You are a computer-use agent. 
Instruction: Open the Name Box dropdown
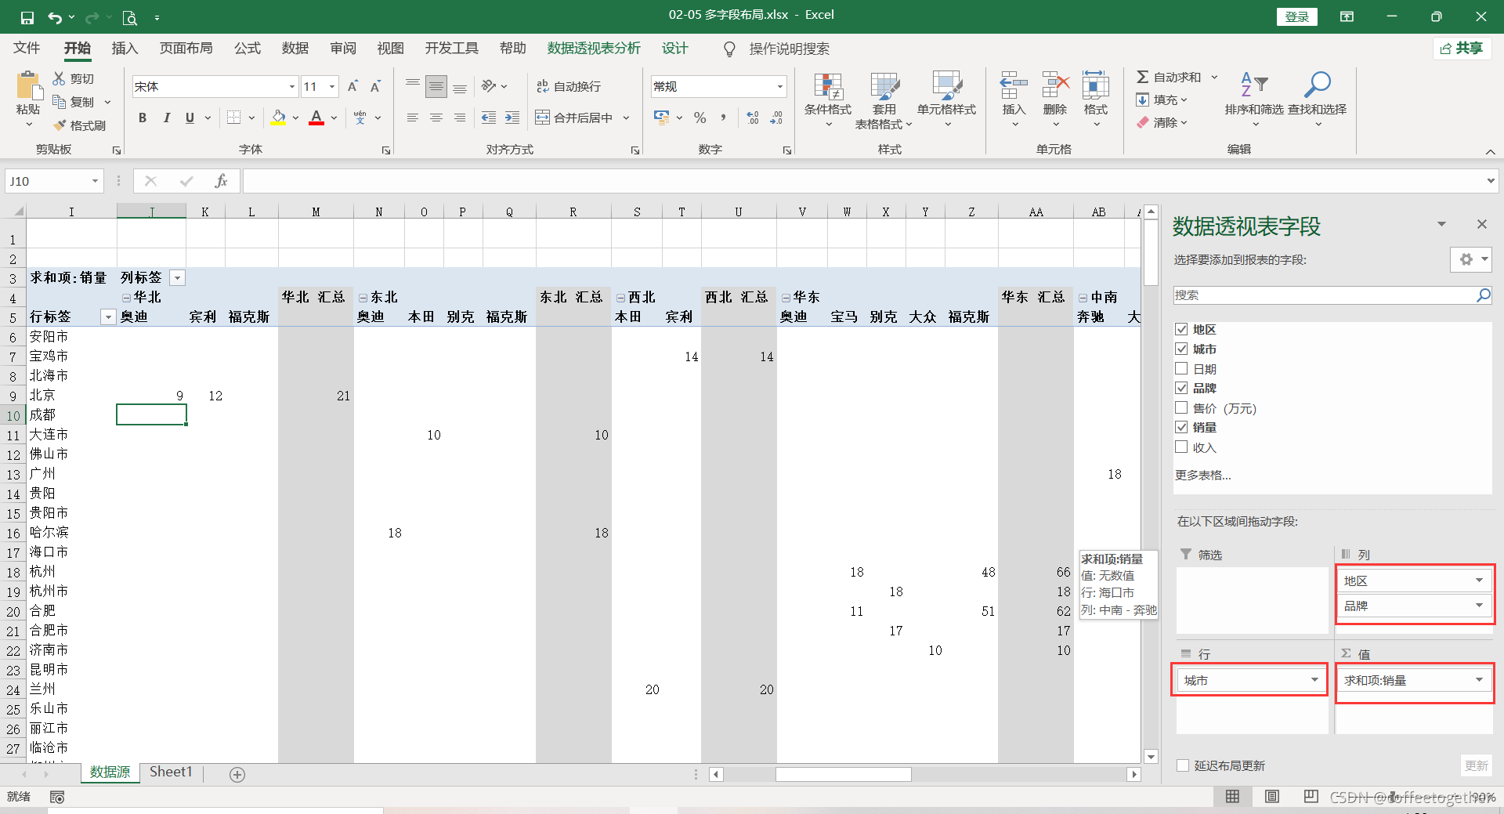click(95, 182)
